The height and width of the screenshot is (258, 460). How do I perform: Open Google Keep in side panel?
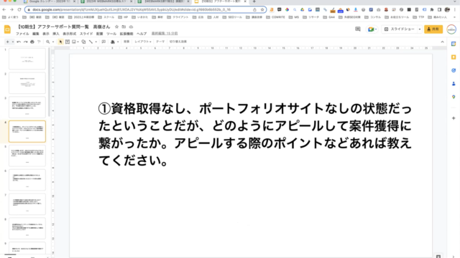(454, 57)
